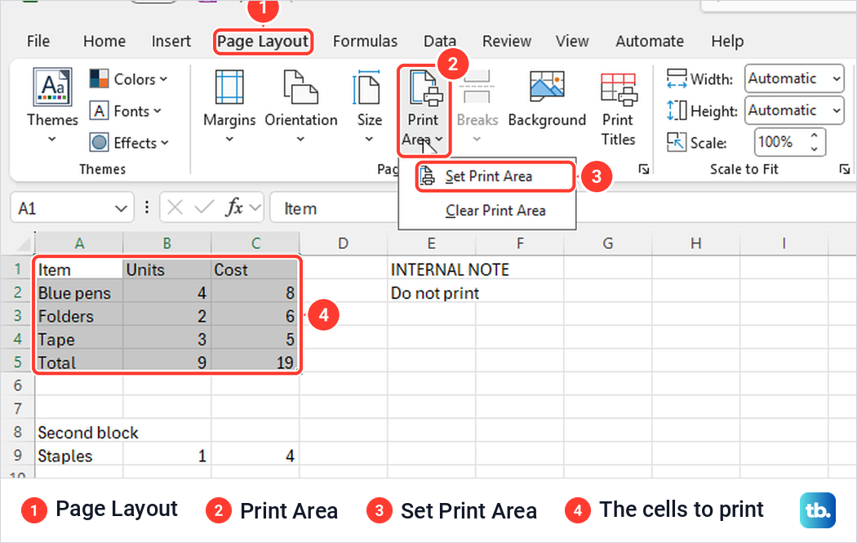Click the Units header cell
857x543 pixels.
167,269
